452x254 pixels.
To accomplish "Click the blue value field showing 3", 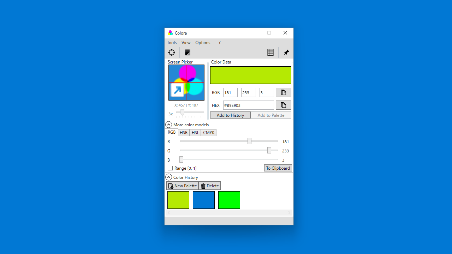I will (267, 93).
